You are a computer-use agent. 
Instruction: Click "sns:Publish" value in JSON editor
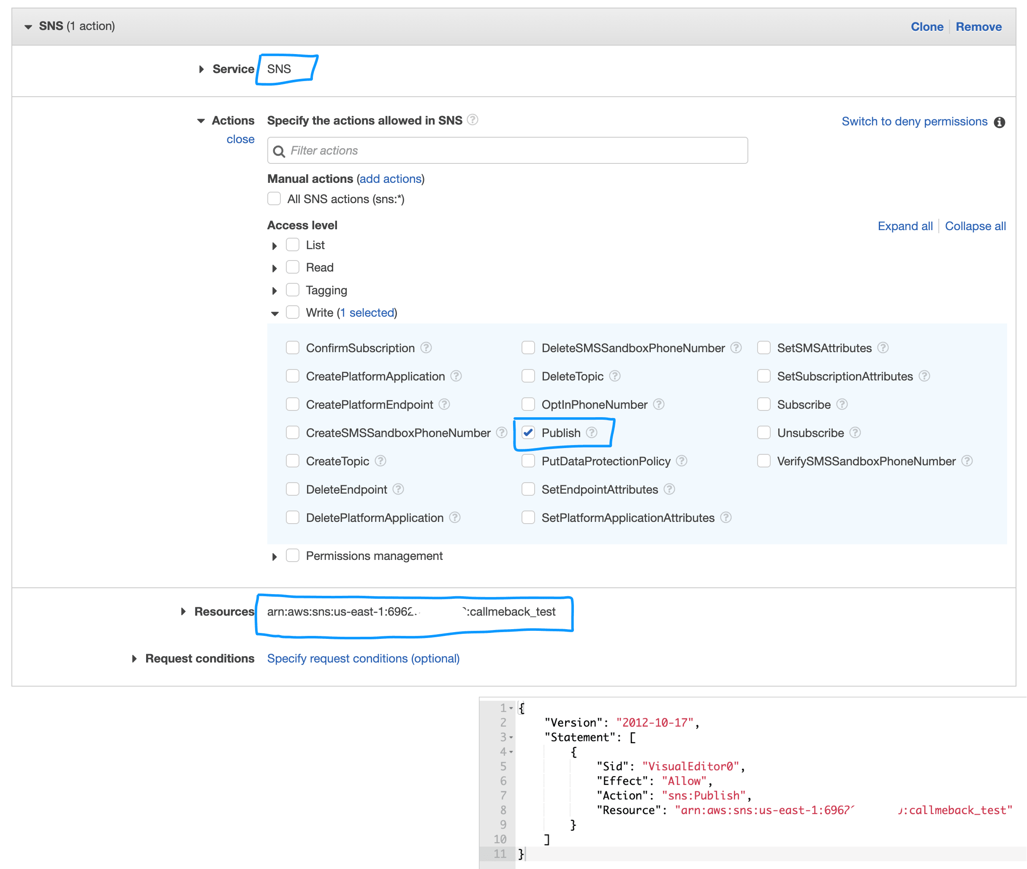point(704,796)
